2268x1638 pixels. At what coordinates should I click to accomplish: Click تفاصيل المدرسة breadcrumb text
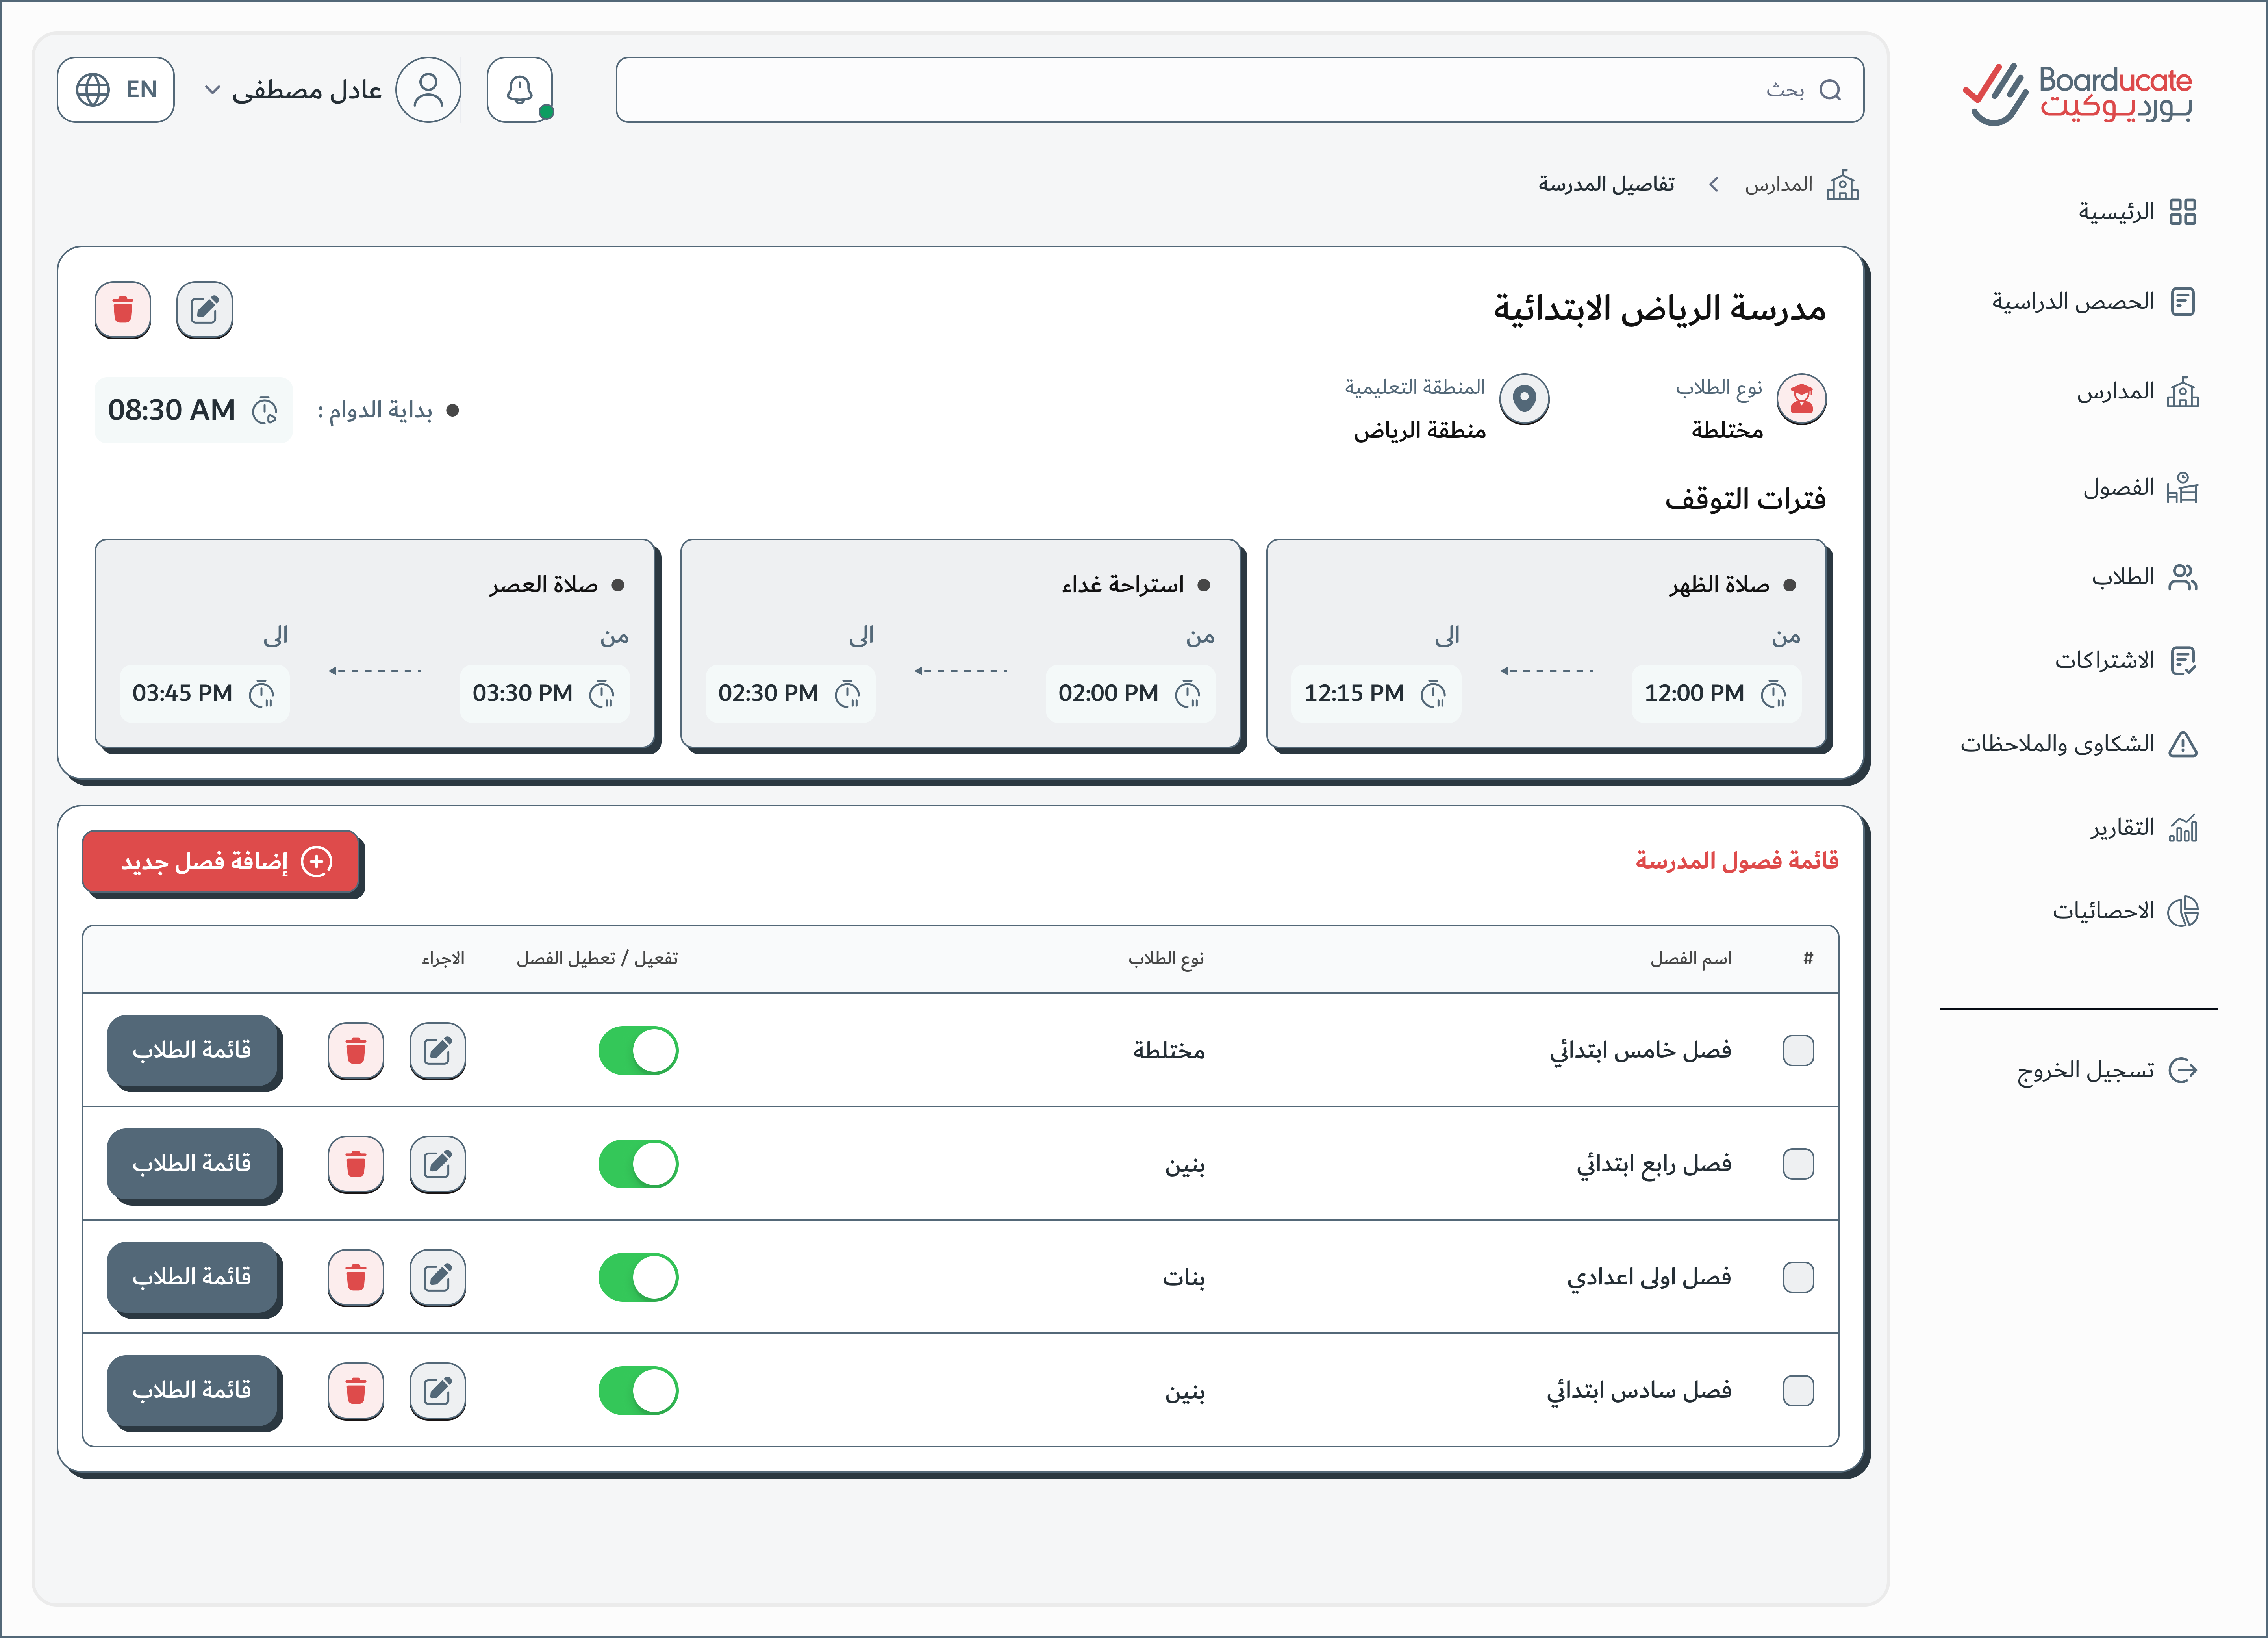(1606, 185)
